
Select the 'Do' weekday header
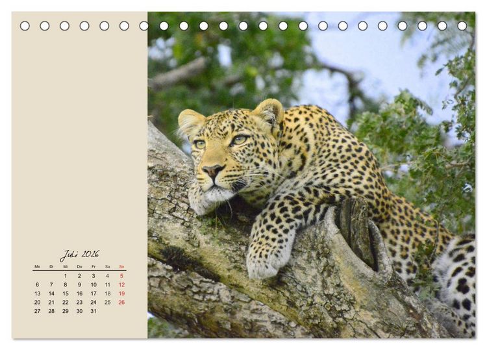click(79, 267)
